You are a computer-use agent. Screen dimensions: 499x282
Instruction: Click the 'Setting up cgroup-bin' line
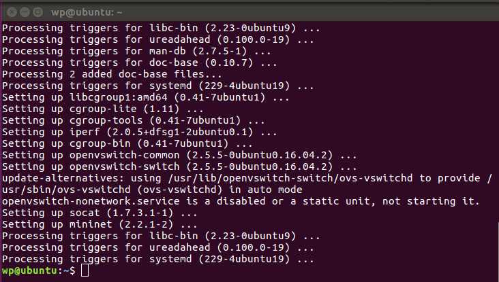tap(127, 143)
